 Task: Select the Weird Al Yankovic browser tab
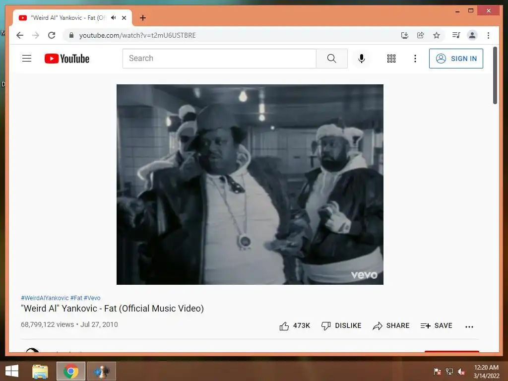pyautogui.click(x=72, y=18)
